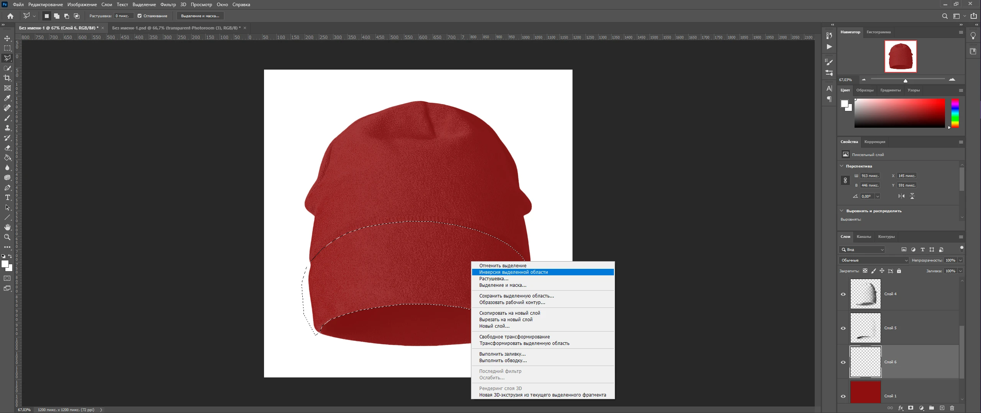Select the Crop tool
The image size is (981, 413).
pyautogui.click(x=7, y=78)
